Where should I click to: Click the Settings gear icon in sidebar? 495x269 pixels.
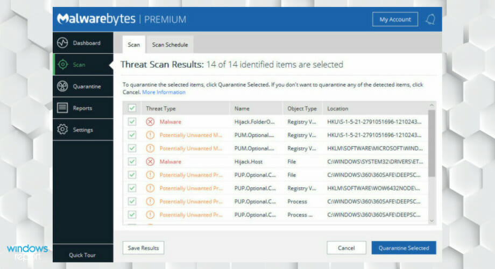tap(62, 130)
